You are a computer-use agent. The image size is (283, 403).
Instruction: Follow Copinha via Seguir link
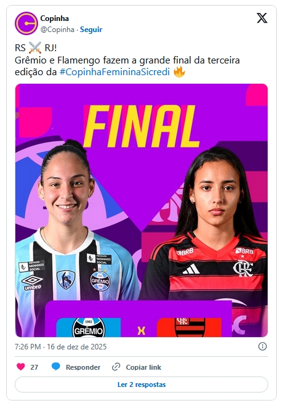tap(91, 30)
